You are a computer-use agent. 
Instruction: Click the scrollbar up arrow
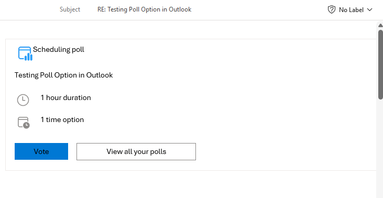tap(380, 25)
